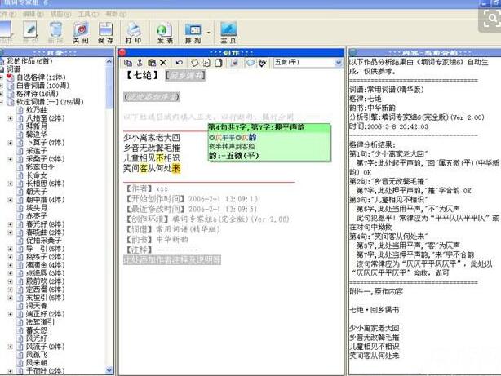Click the tree panel scroll-down arrow
The width and height of the screenshot is (501, 376).
109,370
